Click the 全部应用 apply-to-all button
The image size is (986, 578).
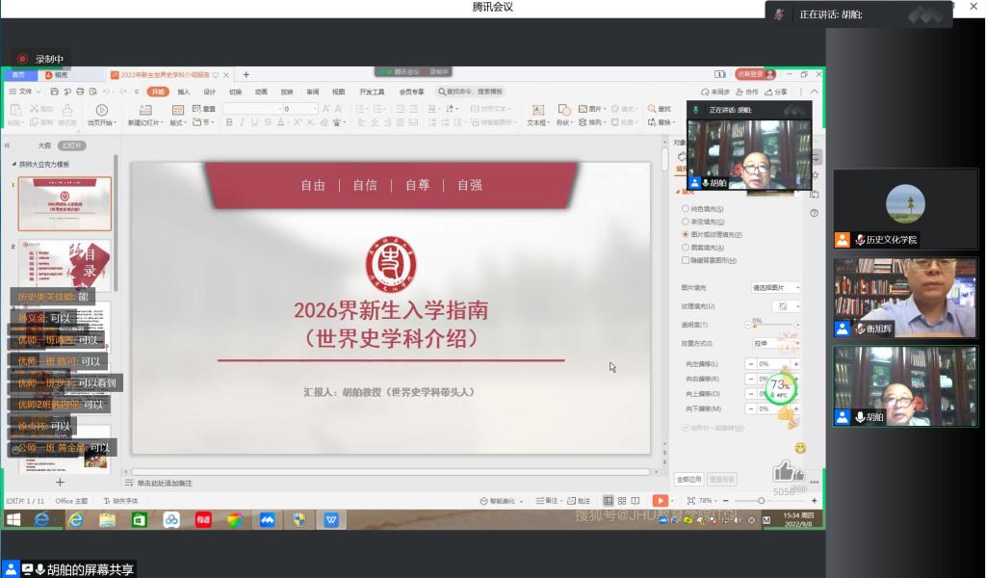click(688, 479)
